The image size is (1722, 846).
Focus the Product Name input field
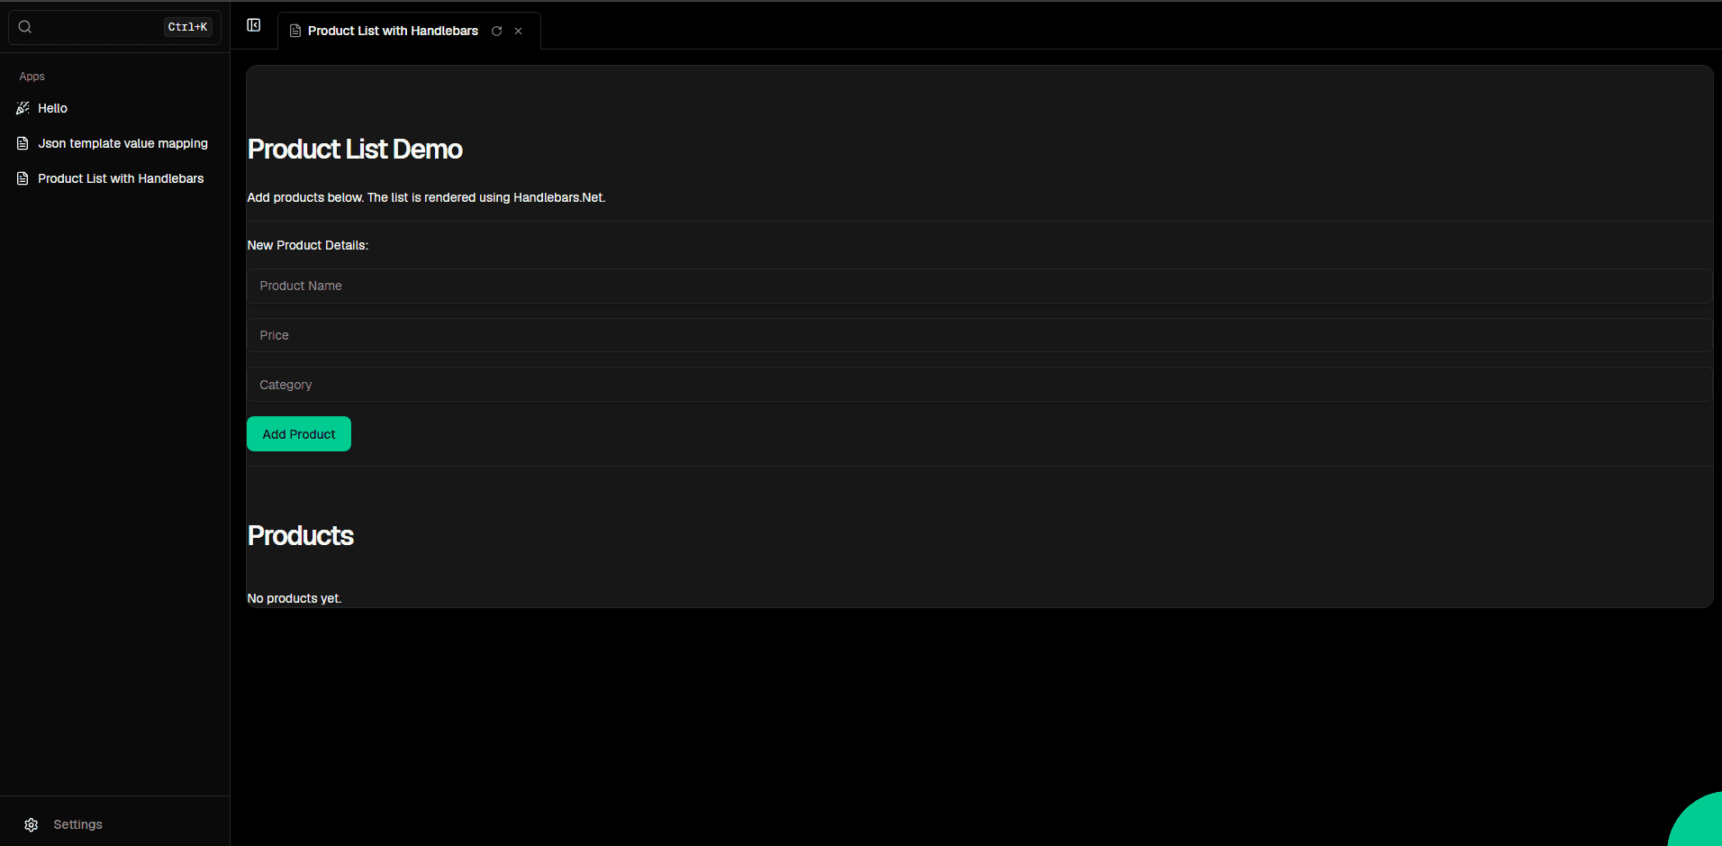[x=979, y=286]
